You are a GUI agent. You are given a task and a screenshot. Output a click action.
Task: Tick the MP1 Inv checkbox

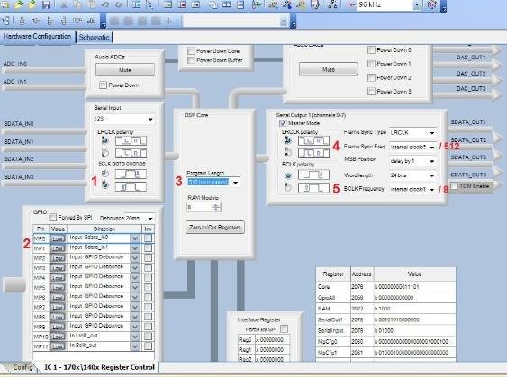coord(148,248)
